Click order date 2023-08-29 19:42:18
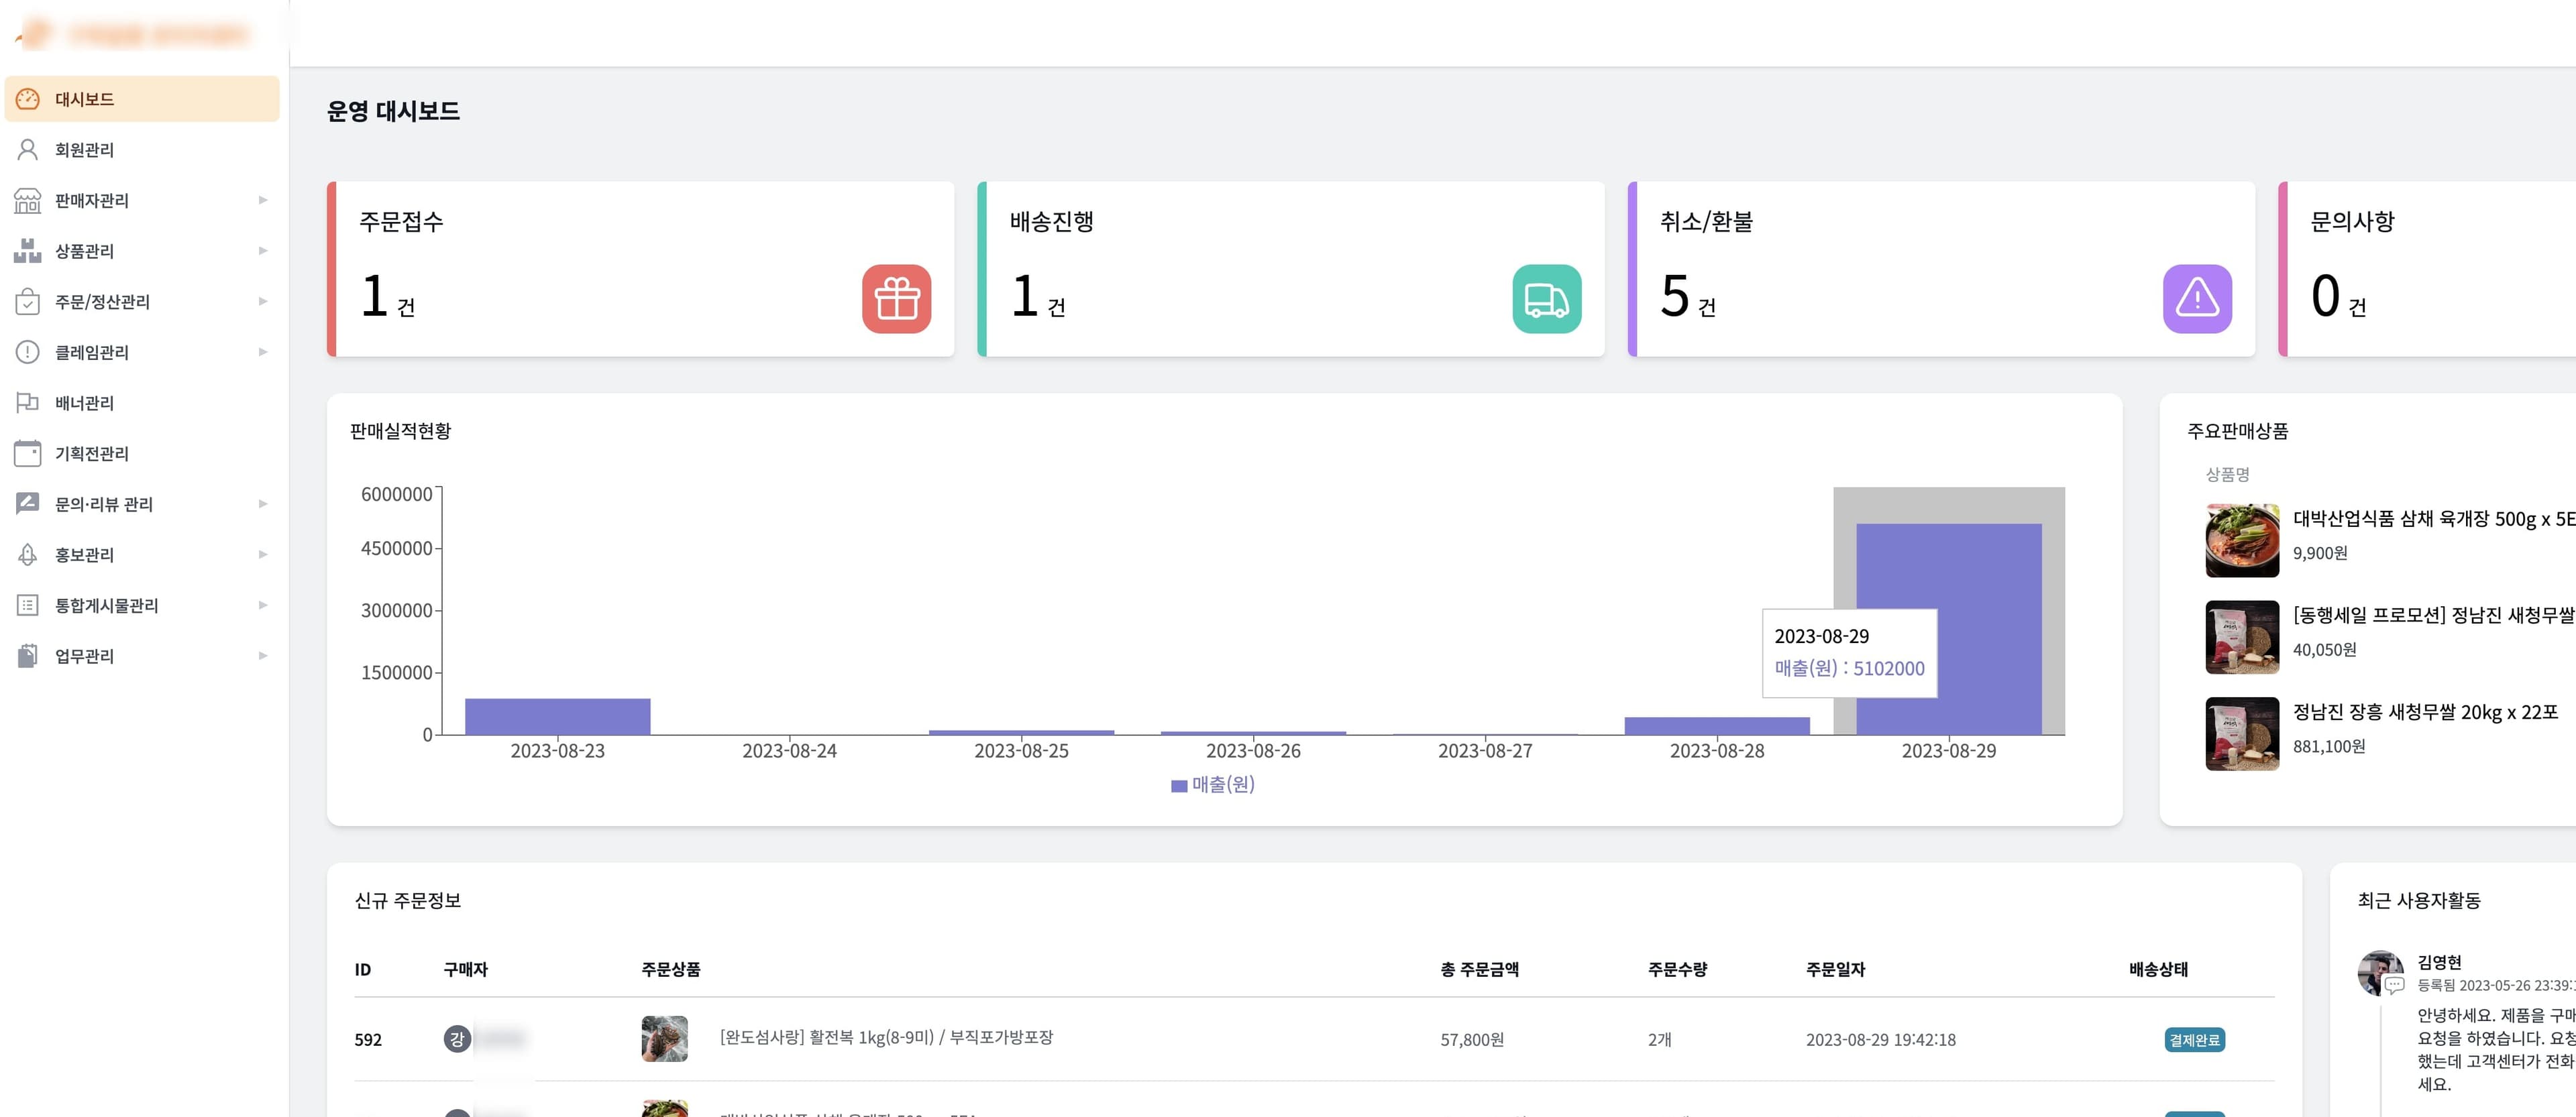The width and height of the screenshot is (2576, 1117). pyautogui.click(x=1881, y=1040)
